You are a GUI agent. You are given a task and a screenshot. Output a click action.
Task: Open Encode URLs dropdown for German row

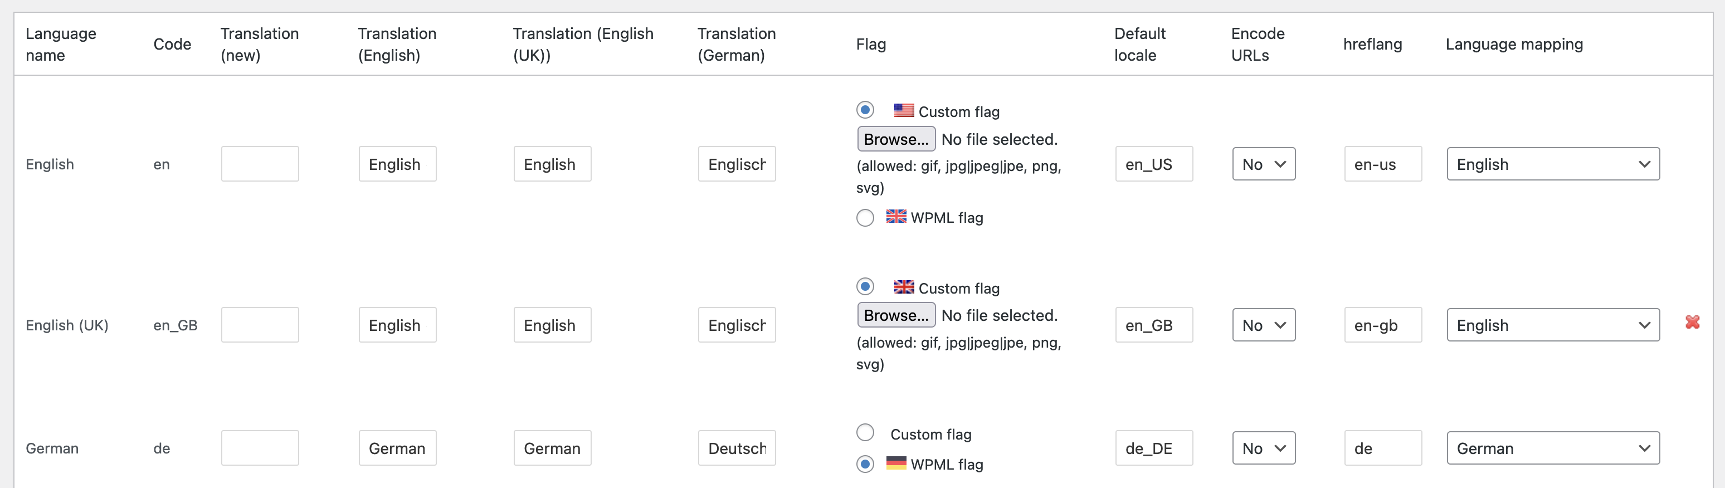click(1263, 448)
